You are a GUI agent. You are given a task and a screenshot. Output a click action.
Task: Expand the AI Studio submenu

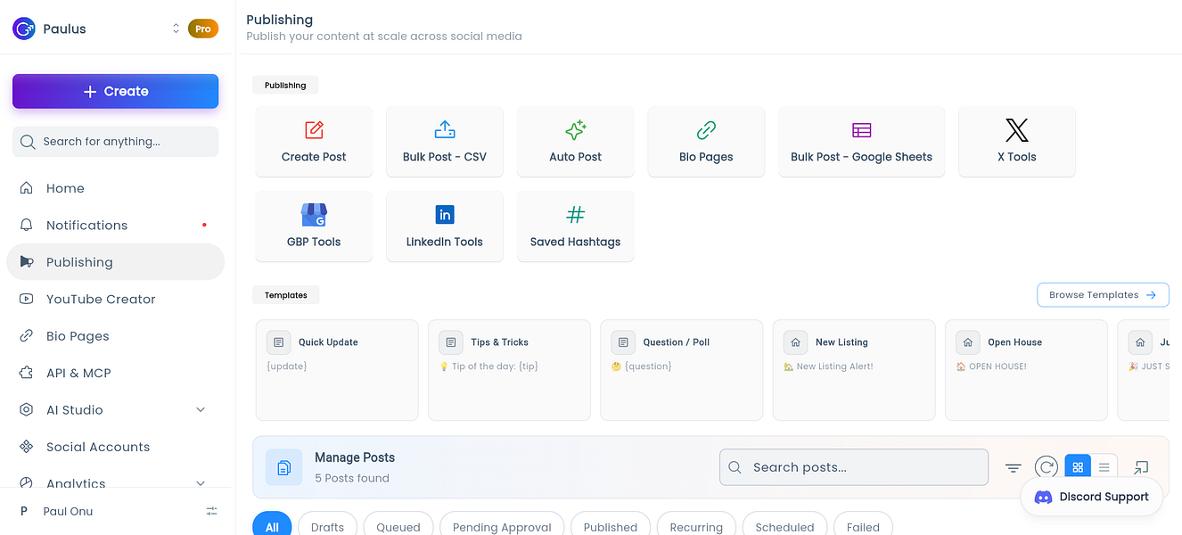click(201, 410)
